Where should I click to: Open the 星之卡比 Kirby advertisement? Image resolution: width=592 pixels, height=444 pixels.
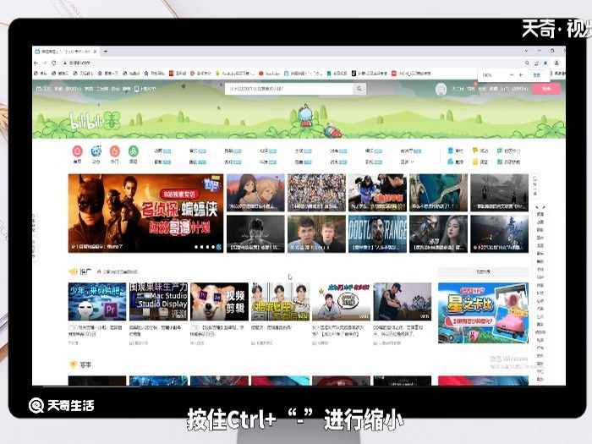(x=483, y=313)
